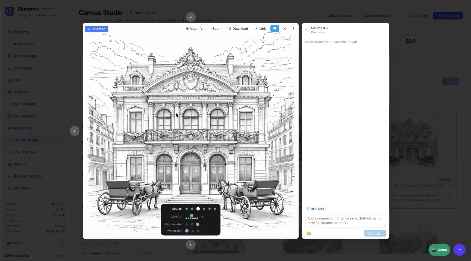Select the Zoom tool in viewer toolbar
This screenshot has width=471, height=261.
tap(216, 29)
